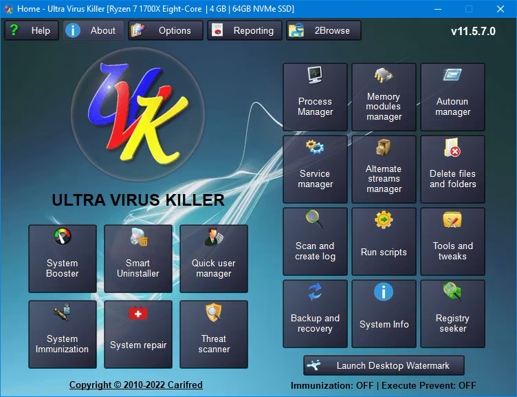Open Tools and tweaks

click(452, 241)
